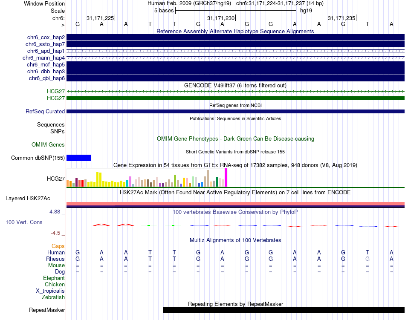Screen dimensions: 405x320
Task: Click the Layered H3K27Ac label
Action: (28, 199)
